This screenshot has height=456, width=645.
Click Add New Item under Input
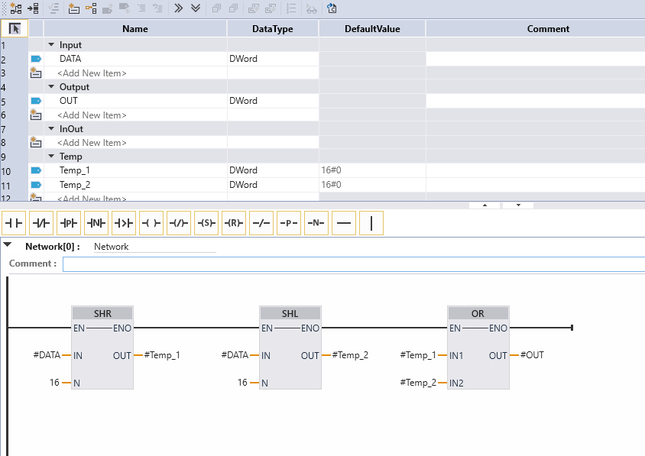(92, 73)
